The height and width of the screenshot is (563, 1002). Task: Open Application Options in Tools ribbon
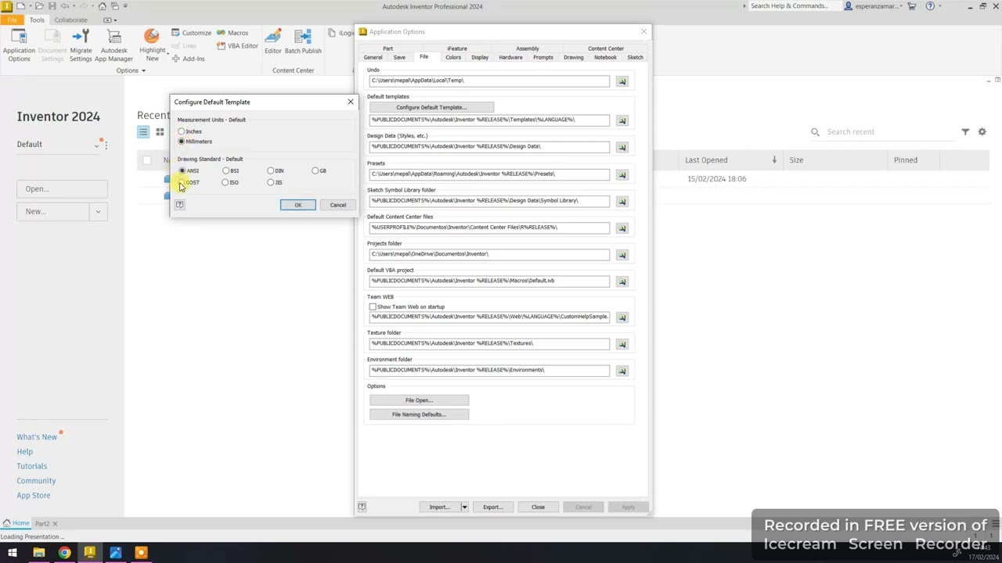point(19,45)
